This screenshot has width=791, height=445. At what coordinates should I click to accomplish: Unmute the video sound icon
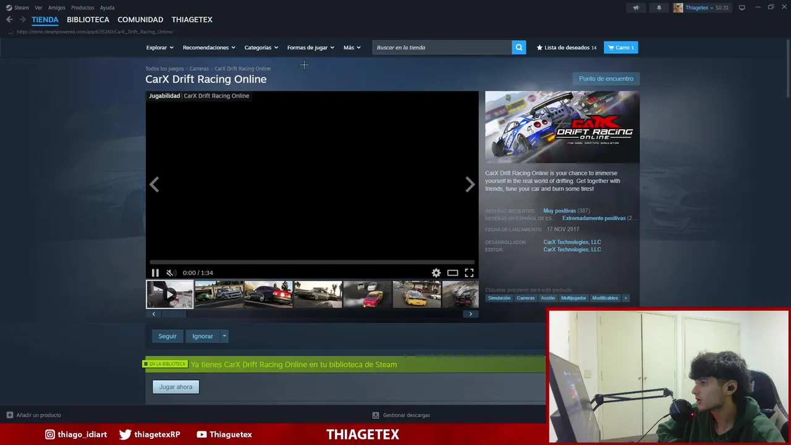(x=171, y=273)
